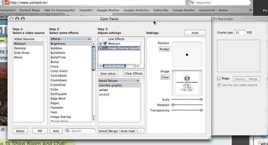Click the Clear image button
The height and width of the screenshot is (145, 268).
pos(165,77)
